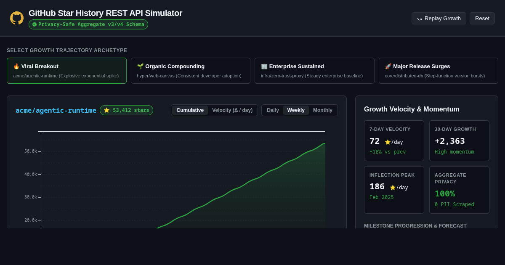
Task: Click the Replay Growth button
Action: (x=439, y=18)
